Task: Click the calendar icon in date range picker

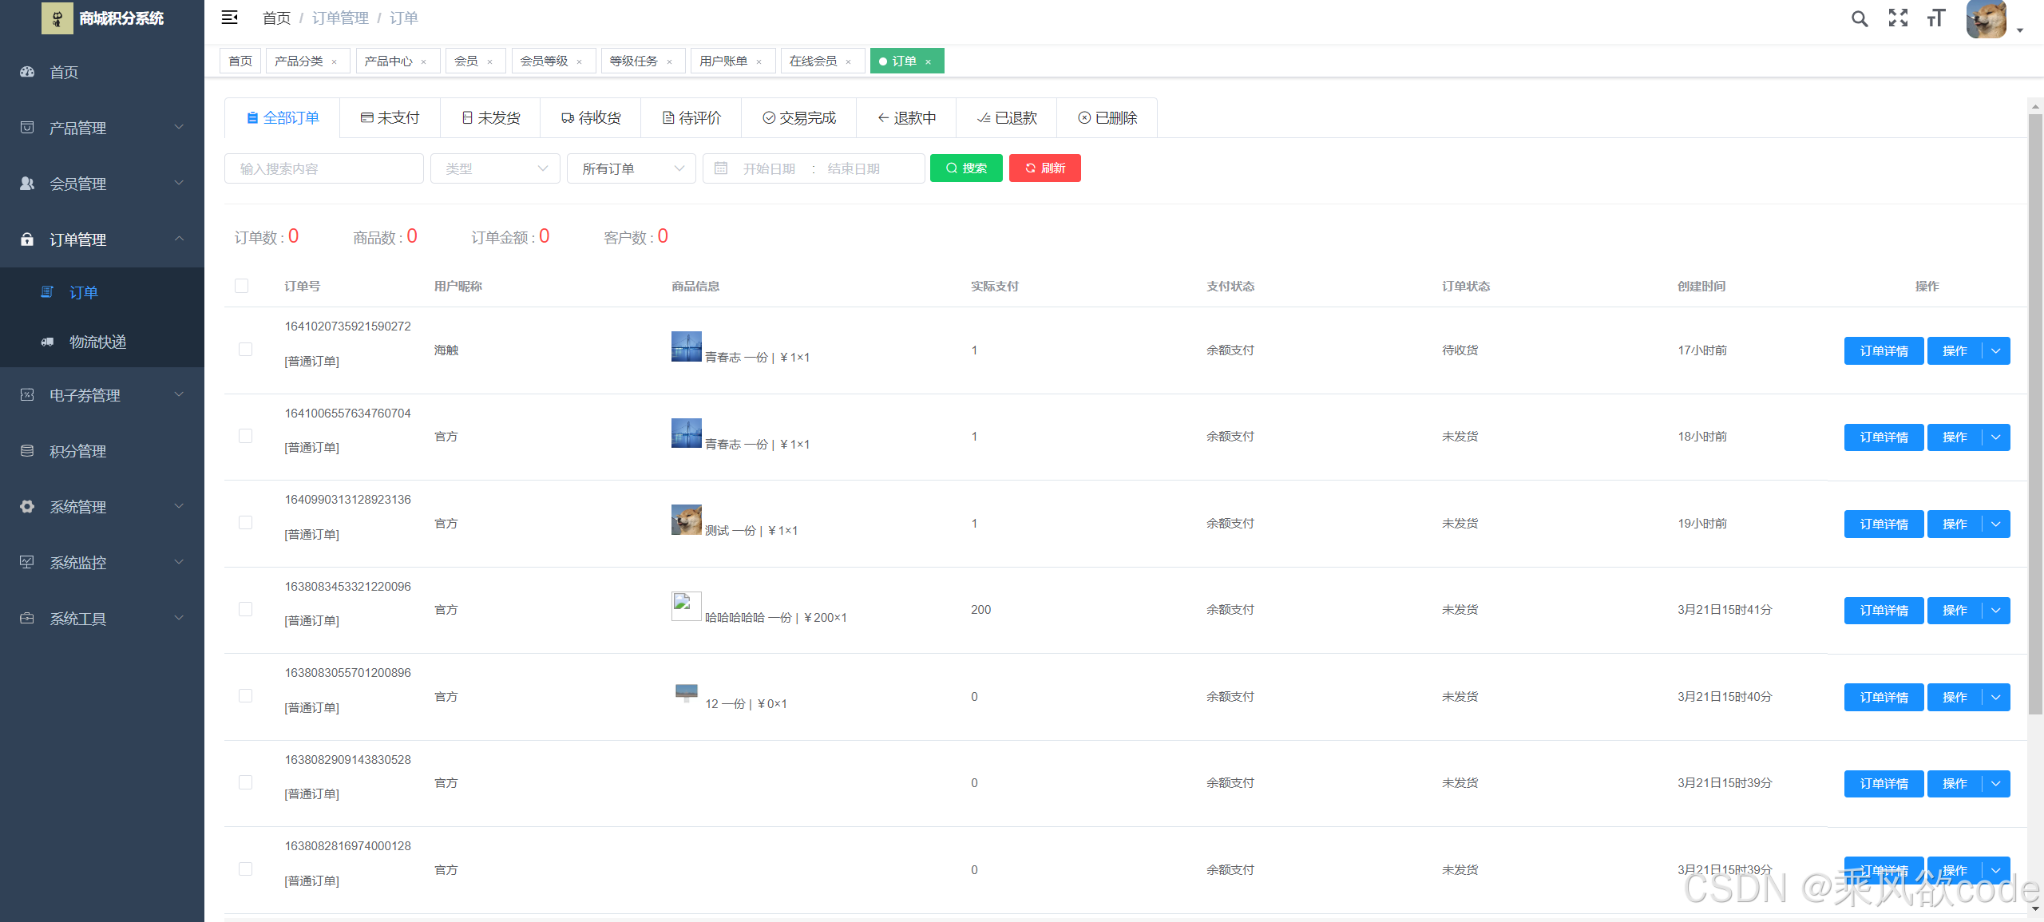Action: [721, 168]
